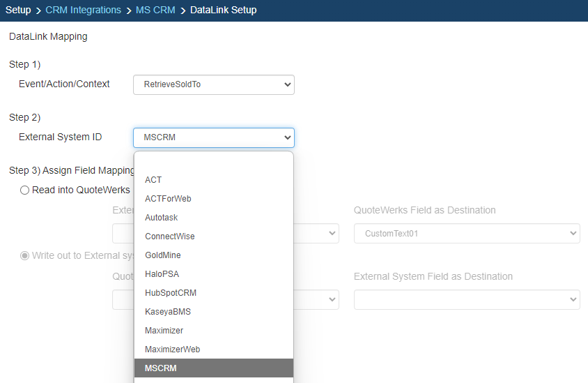588x383 pixels.
Task: Navigate to the MS CRM breadcrumb link
Action: coord(155,10)
